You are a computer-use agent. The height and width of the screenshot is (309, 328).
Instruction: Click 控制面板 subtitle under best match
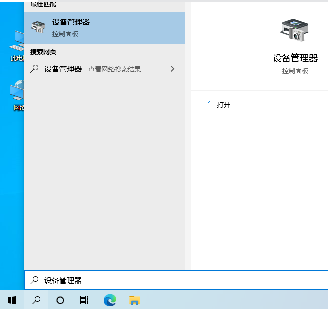pos(65,34)
